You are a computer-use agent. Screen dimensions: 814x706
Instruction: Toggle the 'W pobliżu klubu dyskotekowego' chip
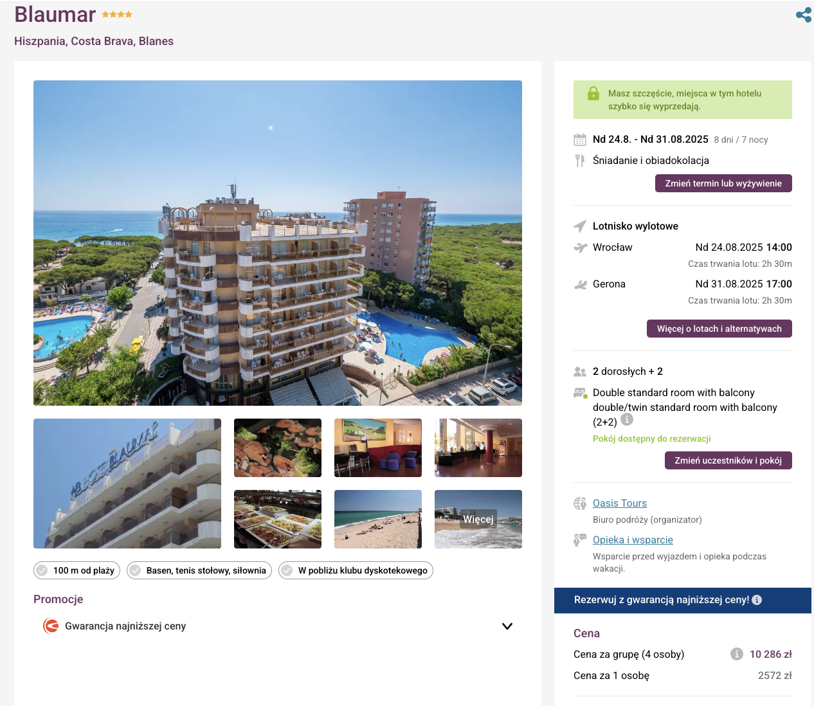356,570
